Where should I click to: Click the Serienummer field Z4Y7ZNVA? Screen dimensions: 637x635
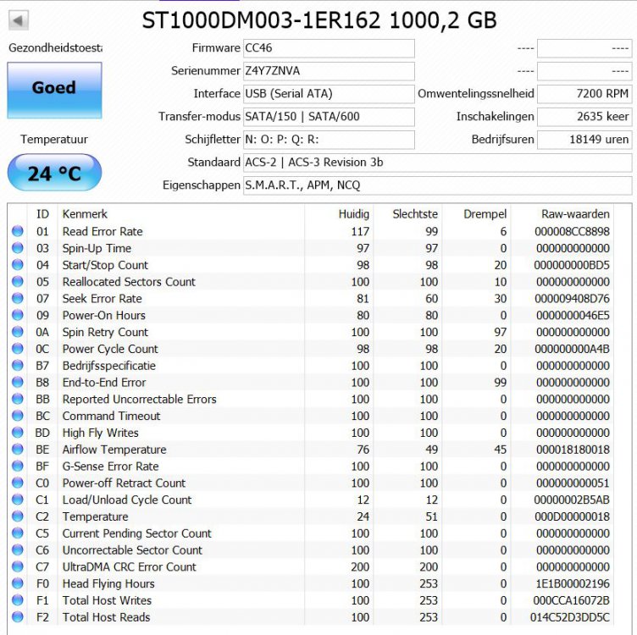tap(329, 71)
